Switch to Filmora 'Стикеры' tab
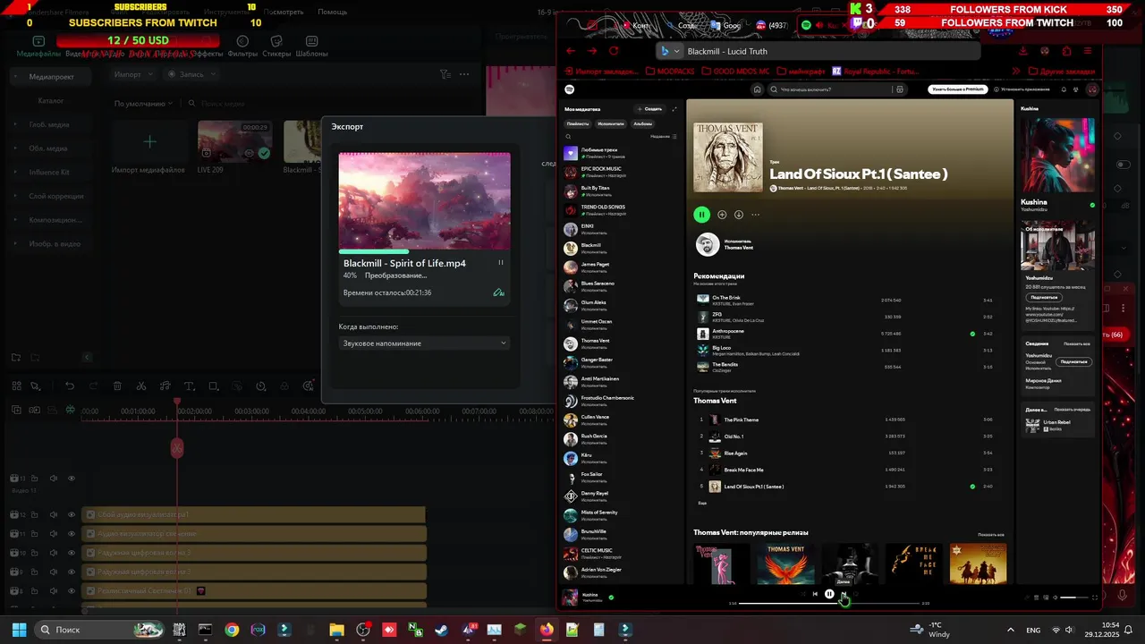This screenshot has width=1145, height=644. 276,47
